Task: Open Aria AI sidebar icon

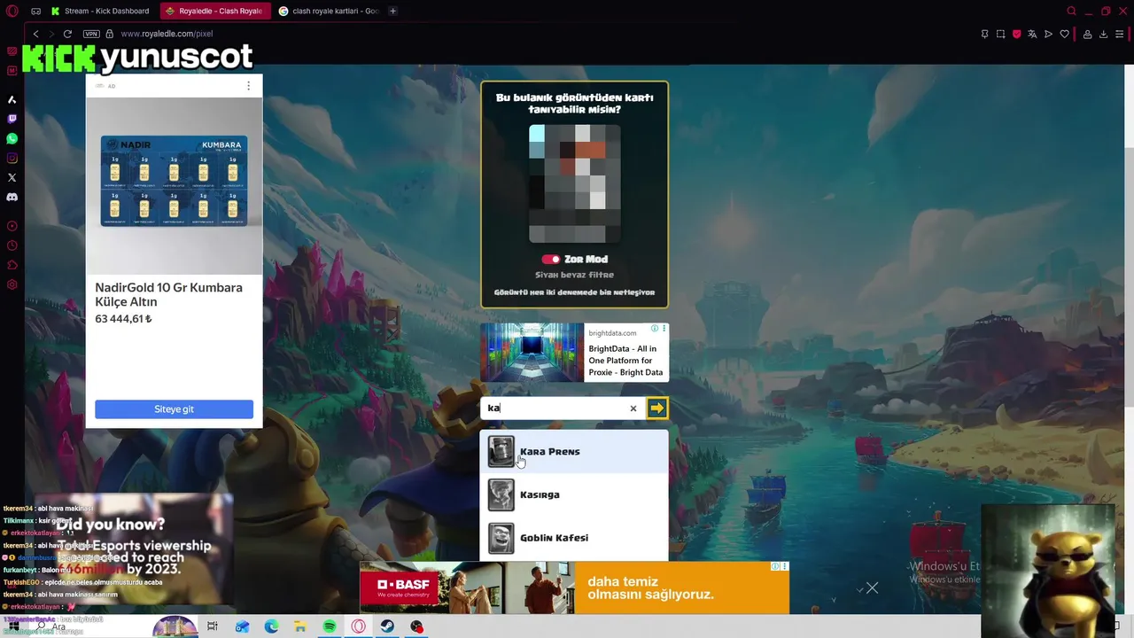Action: pyautogui.click(x=12, y=99)
